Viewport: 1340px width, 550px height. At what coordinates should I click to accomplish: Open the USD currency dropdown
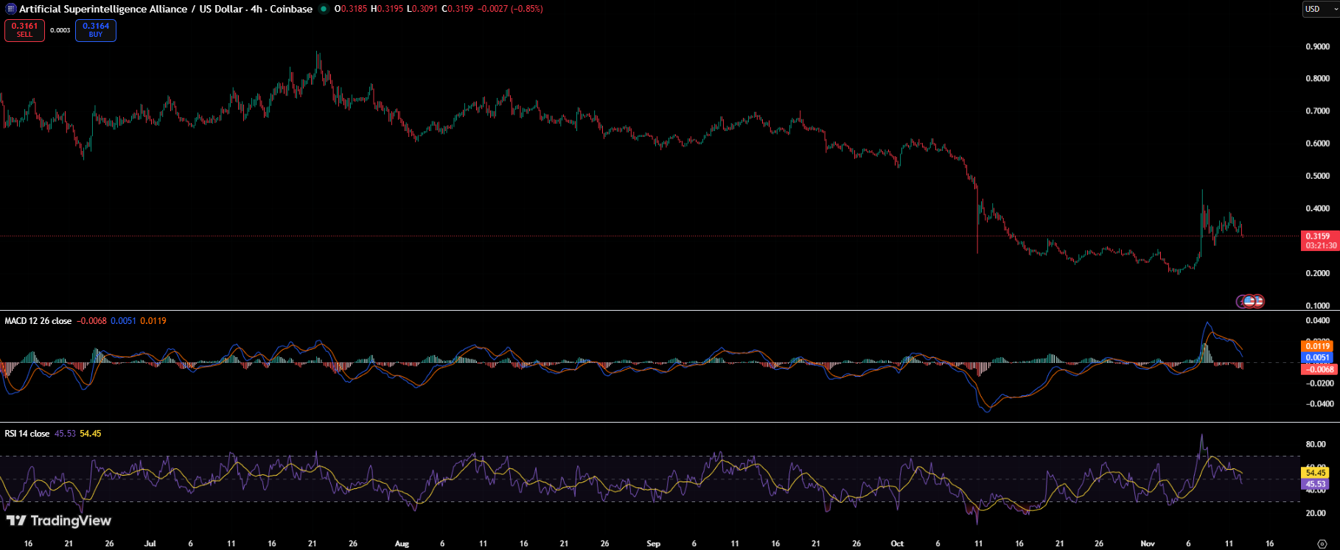[1321, 9]
